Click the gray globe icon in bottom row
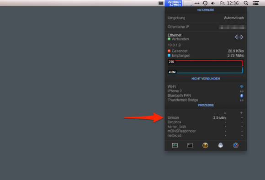This screenshot has height=180, width=265. (x=220, y=145)
